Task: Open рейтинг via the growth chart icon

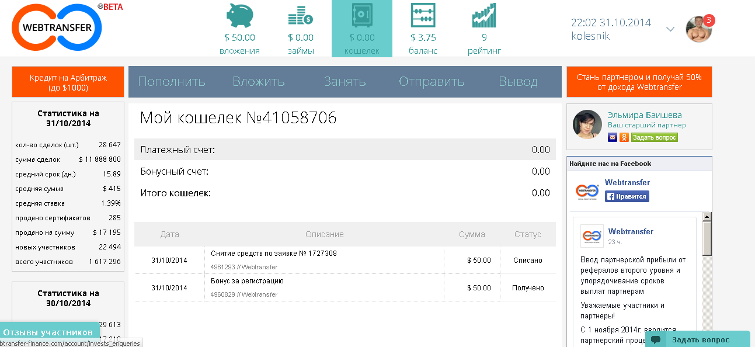Action: (484, 16)
